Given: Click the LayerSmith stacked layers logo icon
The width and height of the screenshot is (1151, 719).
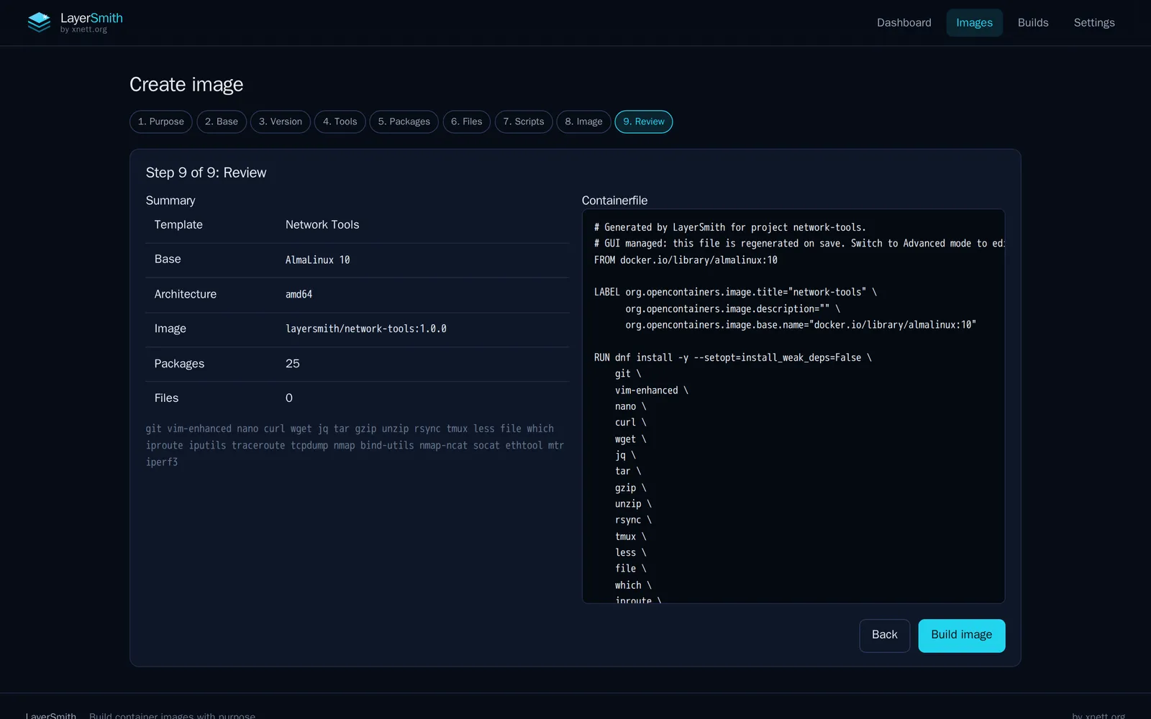Looking at the screenshot, I should click(39, 22).
